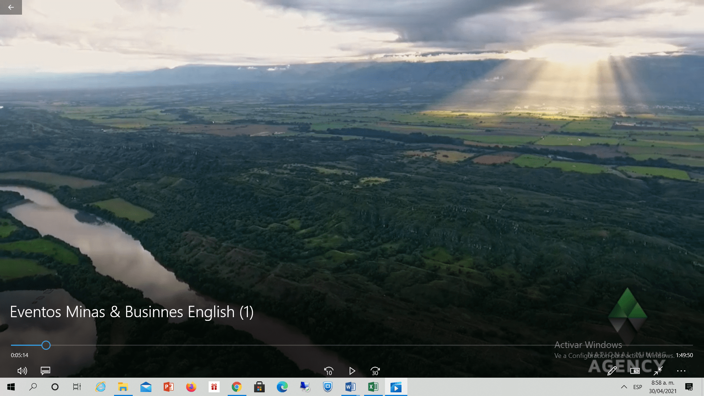Open remote desktop app in taskbar

pos(305,387)
